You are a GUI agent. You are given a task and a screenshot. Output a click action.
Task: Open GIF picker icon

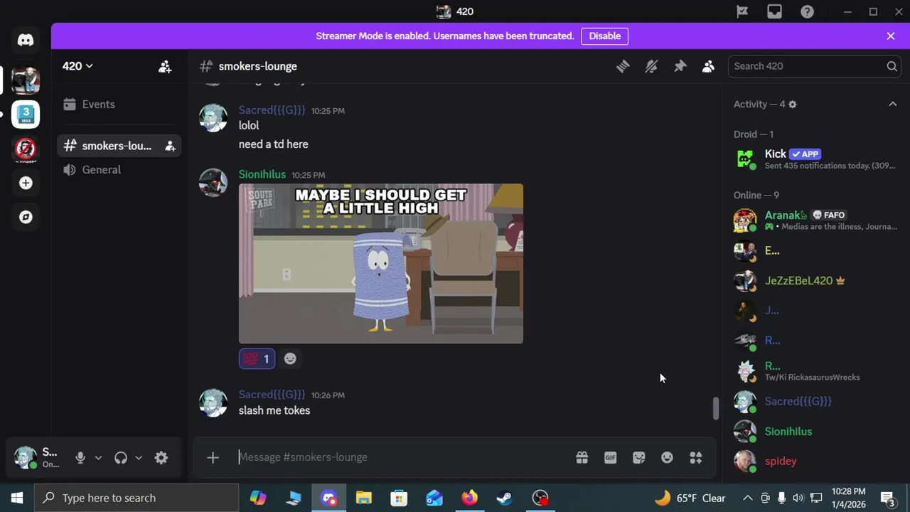[x=611, y=457]
